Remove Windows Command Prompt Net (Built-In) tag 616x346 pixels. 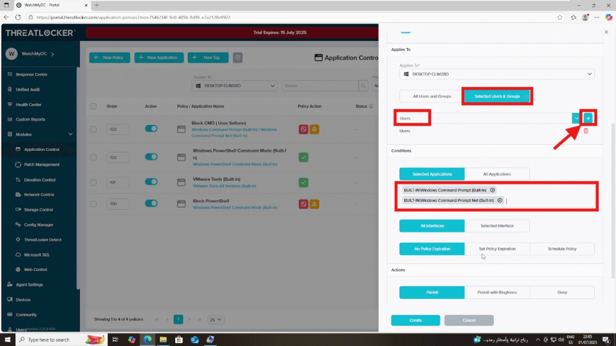point(500,200)
